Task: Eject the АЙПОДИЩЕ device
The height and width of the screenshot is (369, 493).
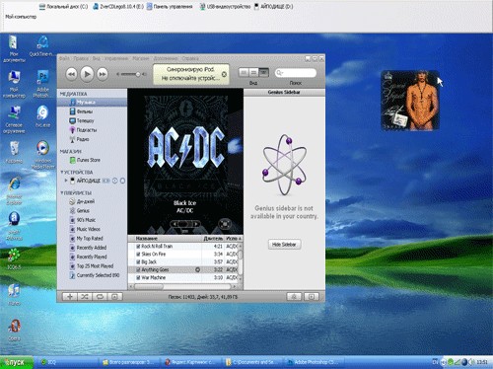Action: (122, 181)
